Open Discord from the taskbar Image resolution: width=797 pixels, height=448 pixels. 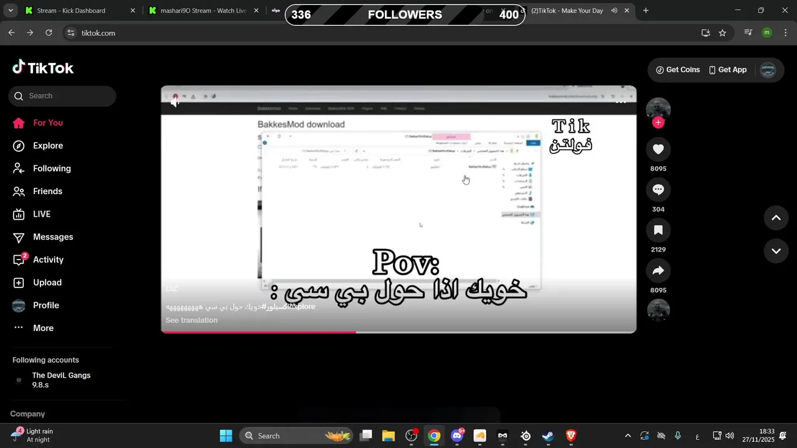click(x=457, y=436)
